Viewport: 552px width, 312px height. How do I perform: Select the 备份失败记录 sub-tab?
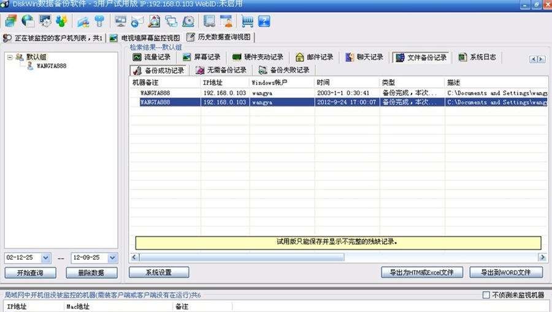coord(284,70)
